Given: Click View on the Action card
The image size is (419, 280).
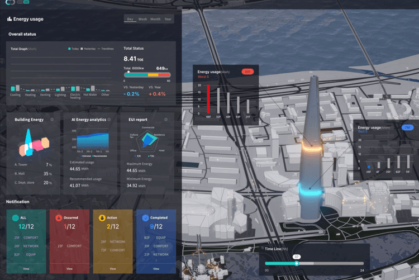Looking at the screenshot, I should coord(113,269).
